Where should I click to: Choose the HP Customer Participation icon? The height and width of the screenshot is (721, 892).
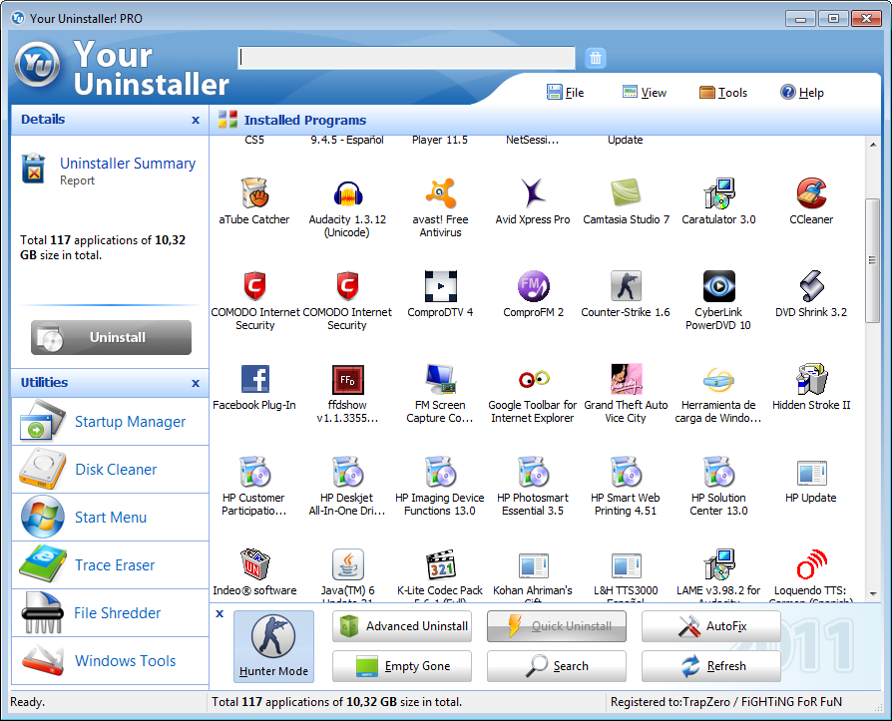(254, 472)
